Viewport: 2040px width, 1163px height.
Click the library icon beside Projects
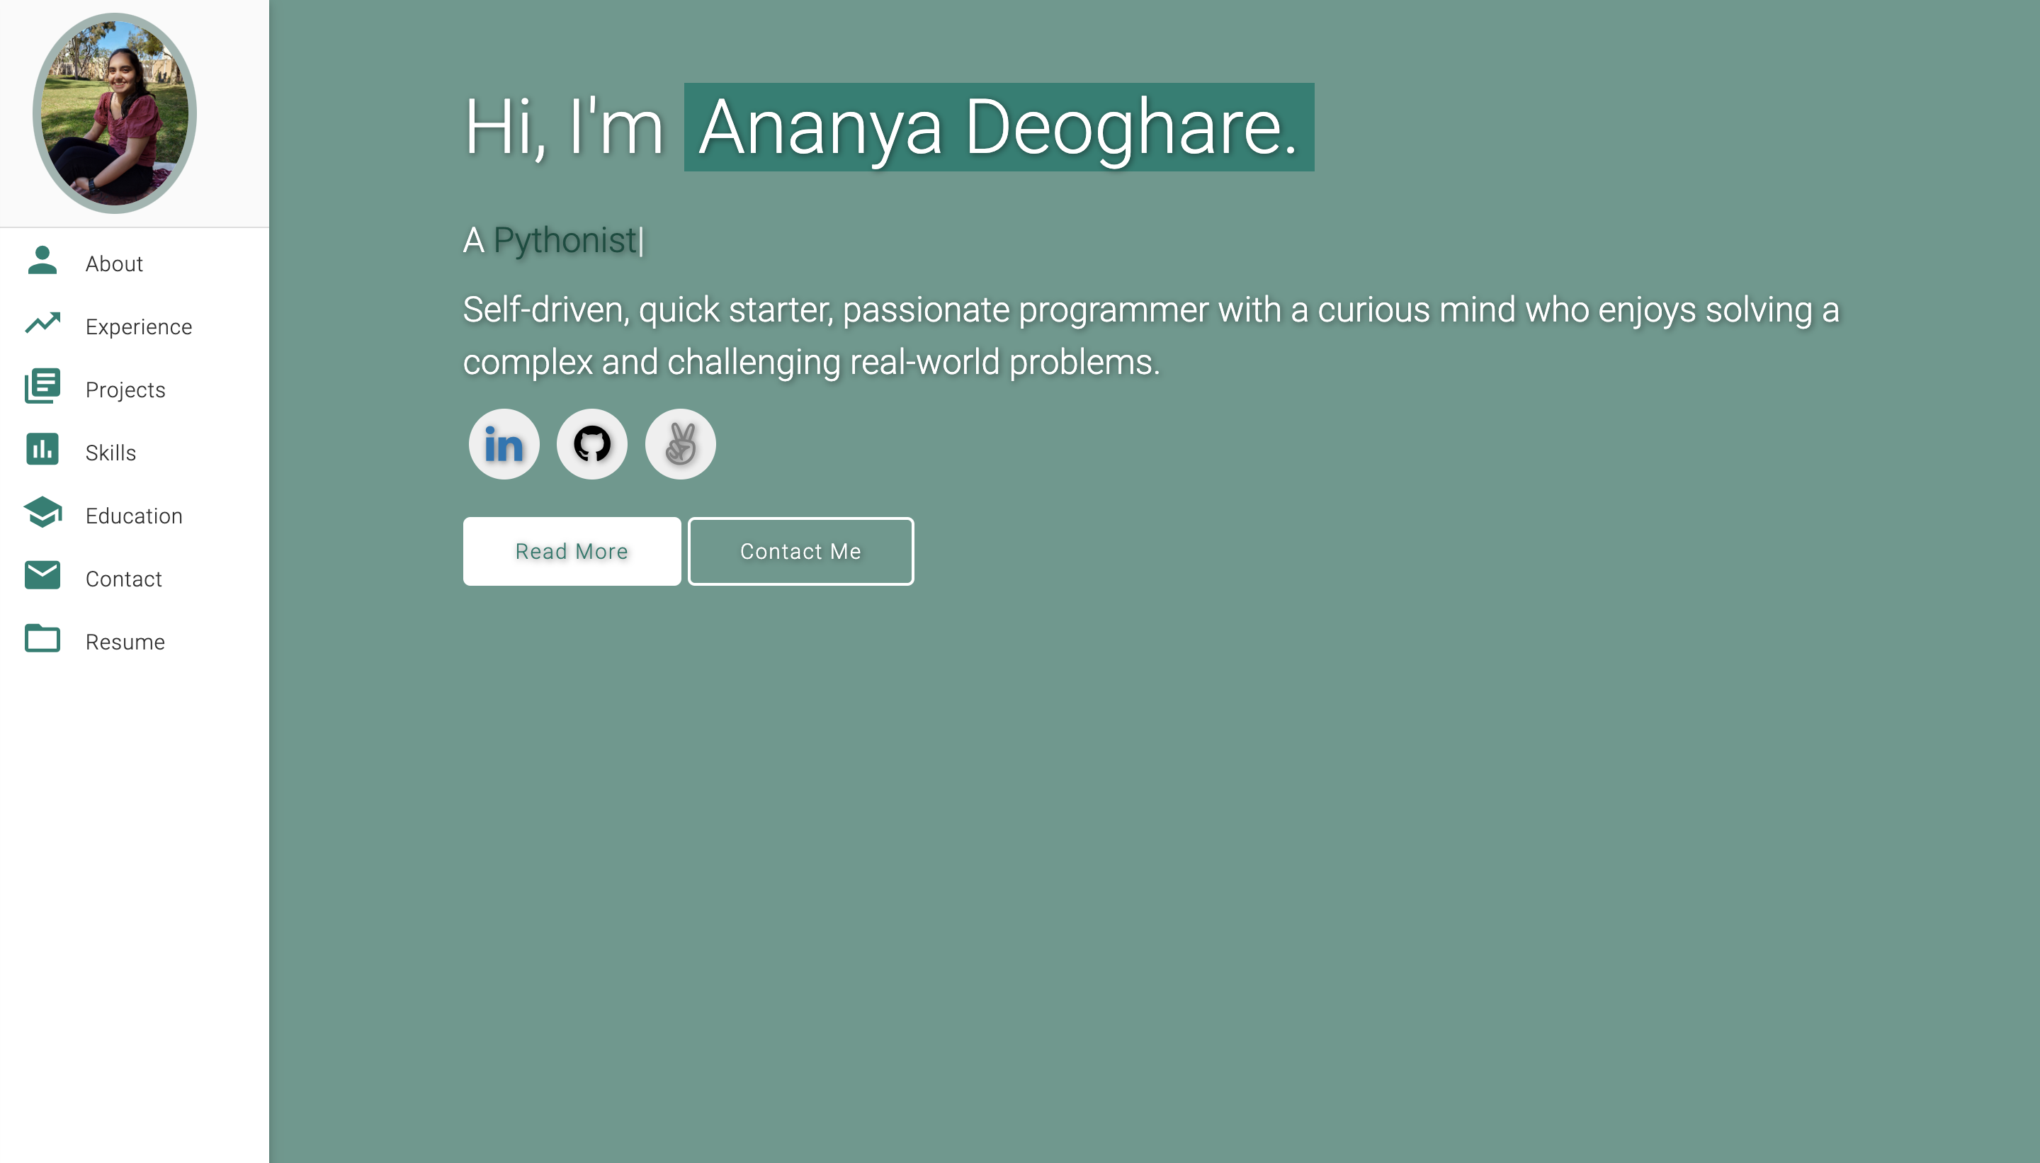pos(42,387)
